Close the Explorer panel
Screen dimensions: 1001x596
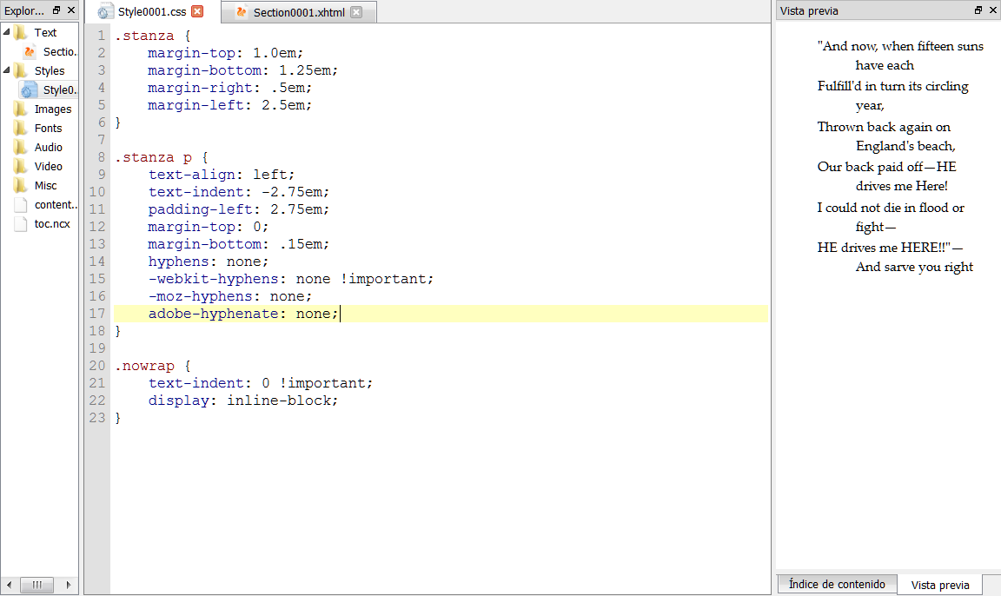click(x=71, y=10)
